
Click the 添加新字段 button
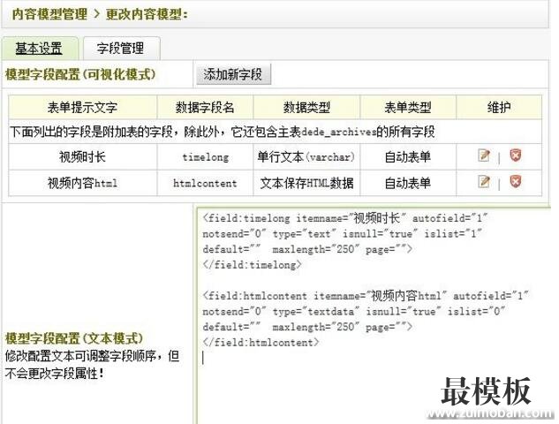[233, 74]
